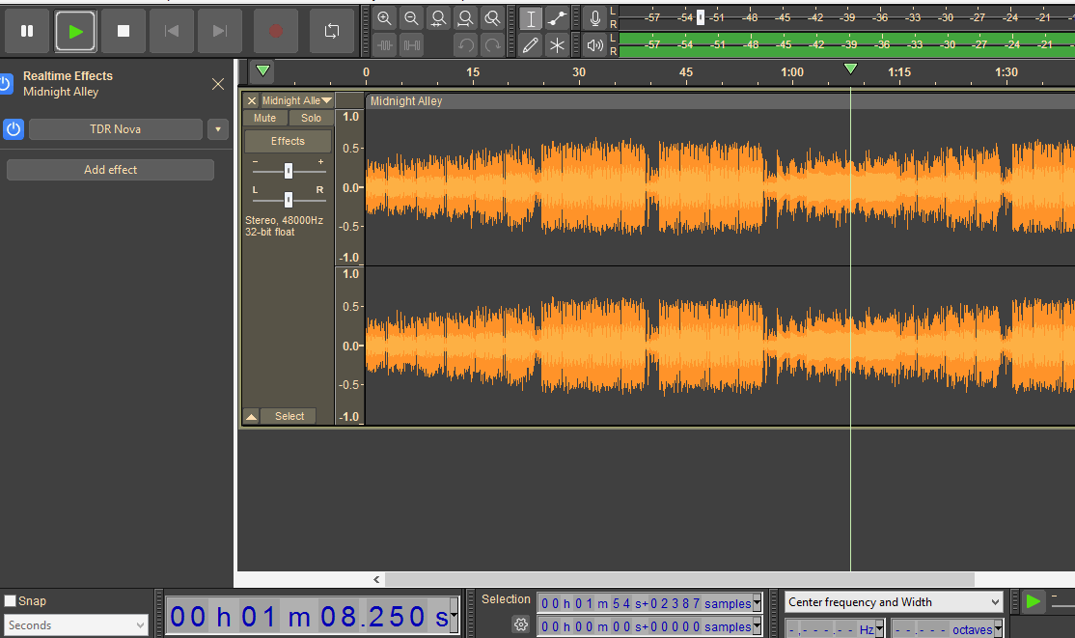The image size is (1075, 638).
Task: Click the Play-at-speed green button
Action: (x=1034, y=602)
